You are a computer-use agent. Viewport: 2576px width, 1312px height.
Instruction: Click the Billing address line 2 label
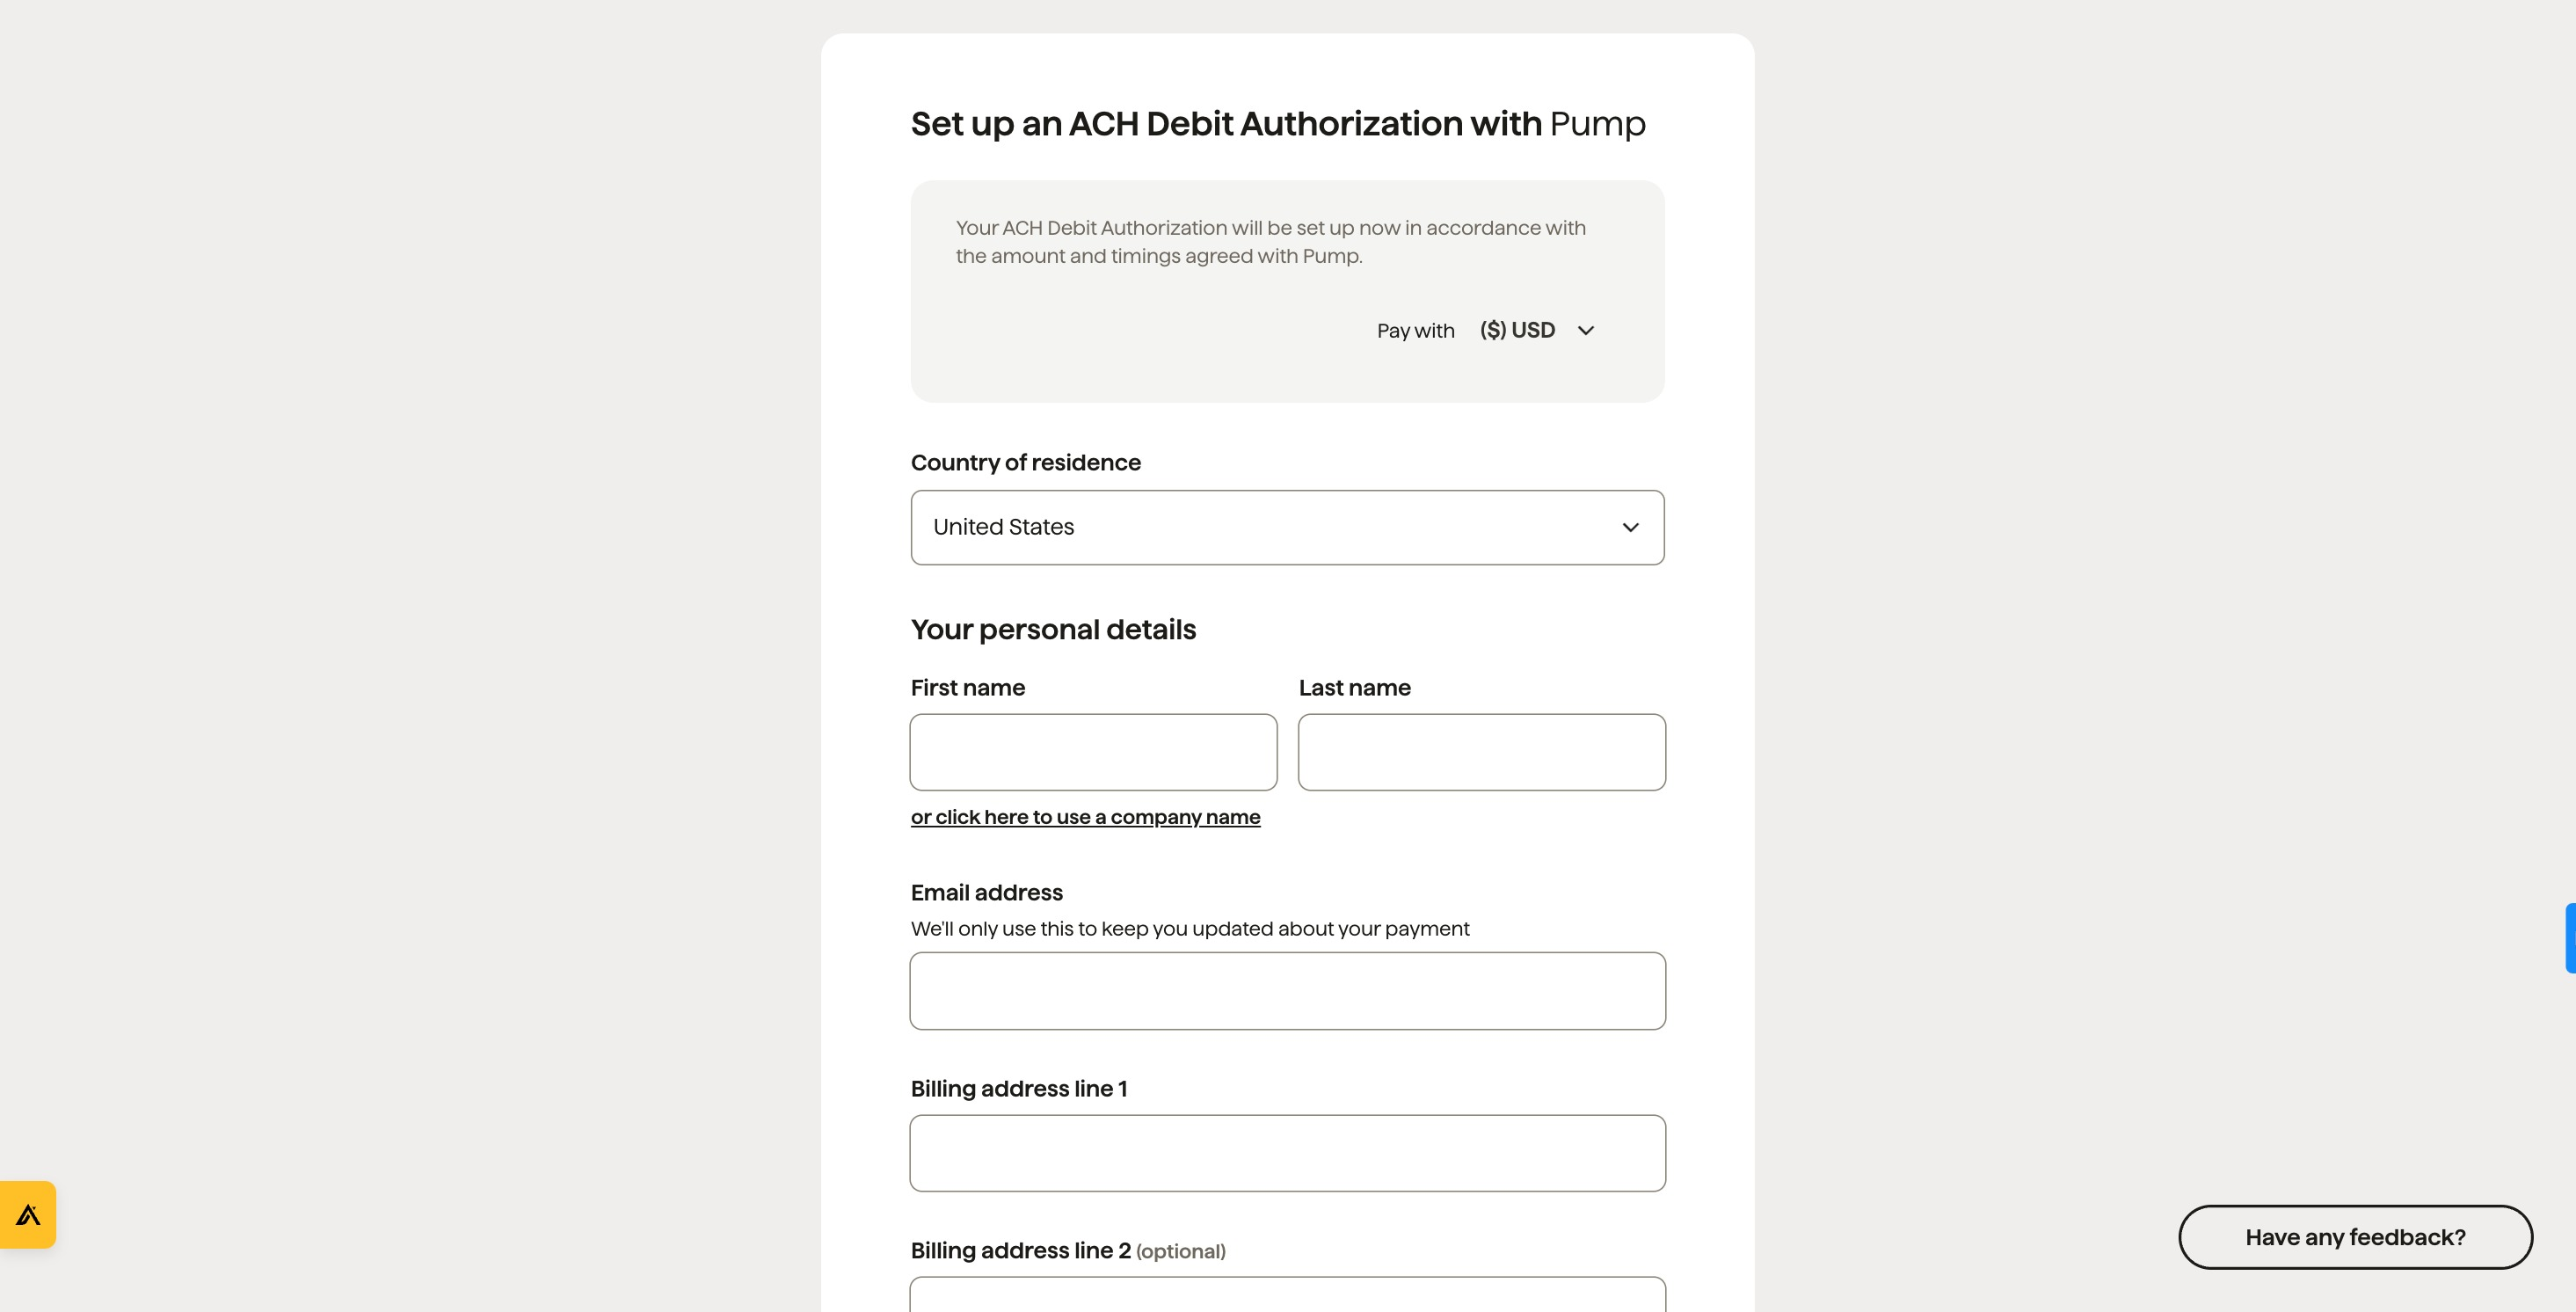click(1020, 1251)
